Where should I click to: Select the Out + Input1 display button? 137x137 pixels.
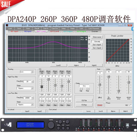point(97,45)
